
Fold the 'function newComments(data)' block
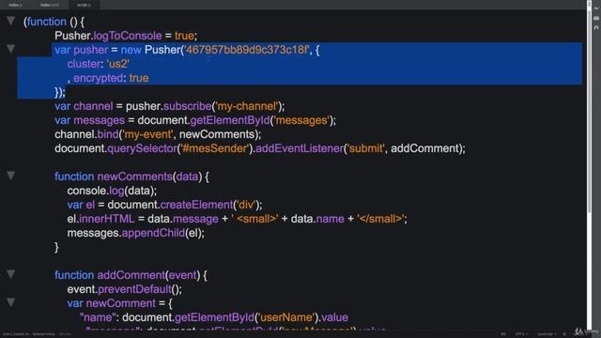(10, 176)
